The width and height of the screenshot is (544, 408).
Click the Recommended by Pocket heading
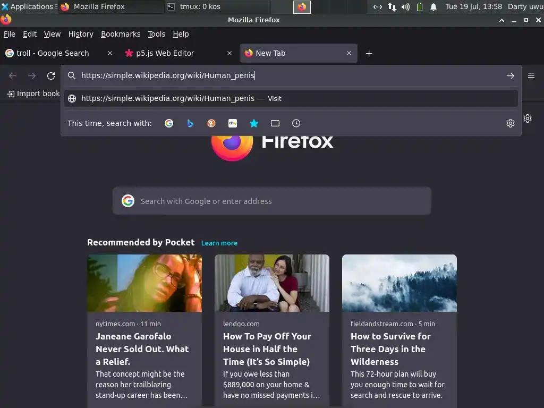pos(141,242)
